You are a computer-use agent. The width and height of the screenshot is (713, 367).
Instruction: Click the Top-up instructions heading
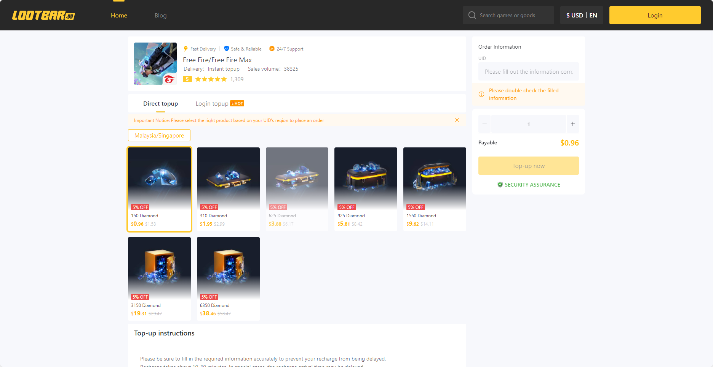(164, 333)
